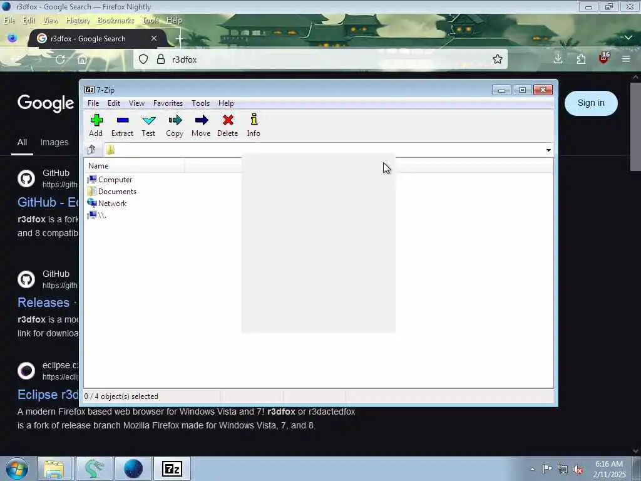Click the 7-Zip address path field
Viewport: 641px width, 481px height.
point(324,150)
